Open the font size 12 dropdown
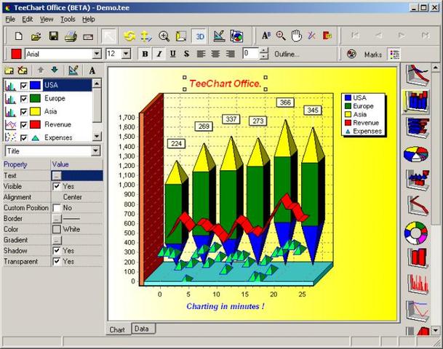This screenshot has height=349, width=443. [x=126, y=54]
